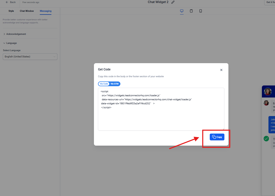This screenshot has height=196, width=275.
Task: Click the back arrow icon
Action: point(7,2)
